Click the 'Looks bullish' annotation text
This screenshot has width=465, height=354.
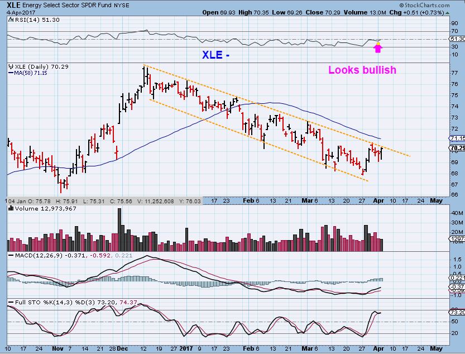[x=362, y=70]
